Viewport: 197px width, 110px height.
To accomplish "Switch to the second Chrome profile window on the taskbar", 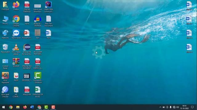I will tap(39, 107).
